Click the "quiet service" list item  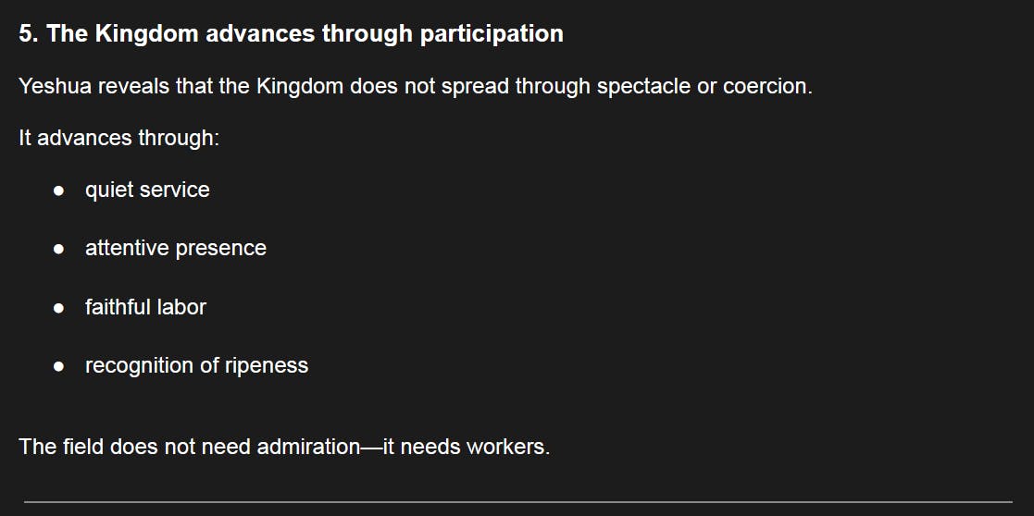[147, 190]
